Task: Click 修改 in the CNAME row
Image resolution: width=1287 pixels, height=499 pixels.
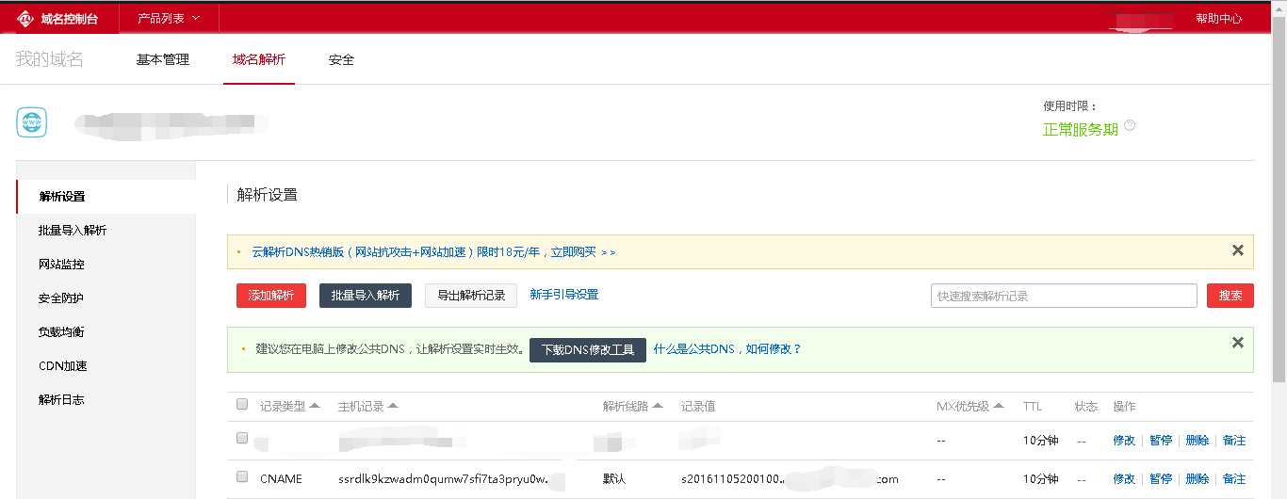Action: pyautogui.click(x=1124, y=479)
